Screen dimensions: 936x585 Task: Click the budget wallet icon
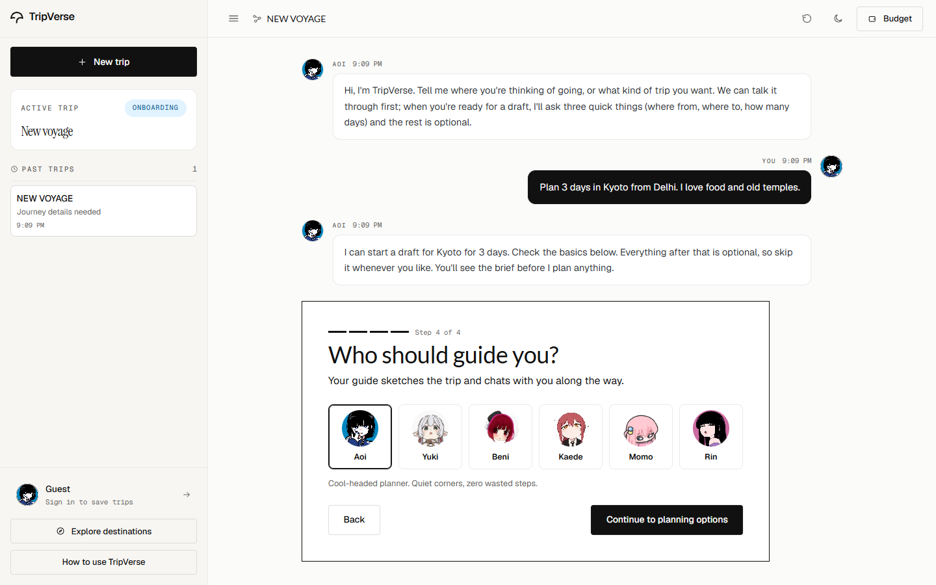(872, 19)
